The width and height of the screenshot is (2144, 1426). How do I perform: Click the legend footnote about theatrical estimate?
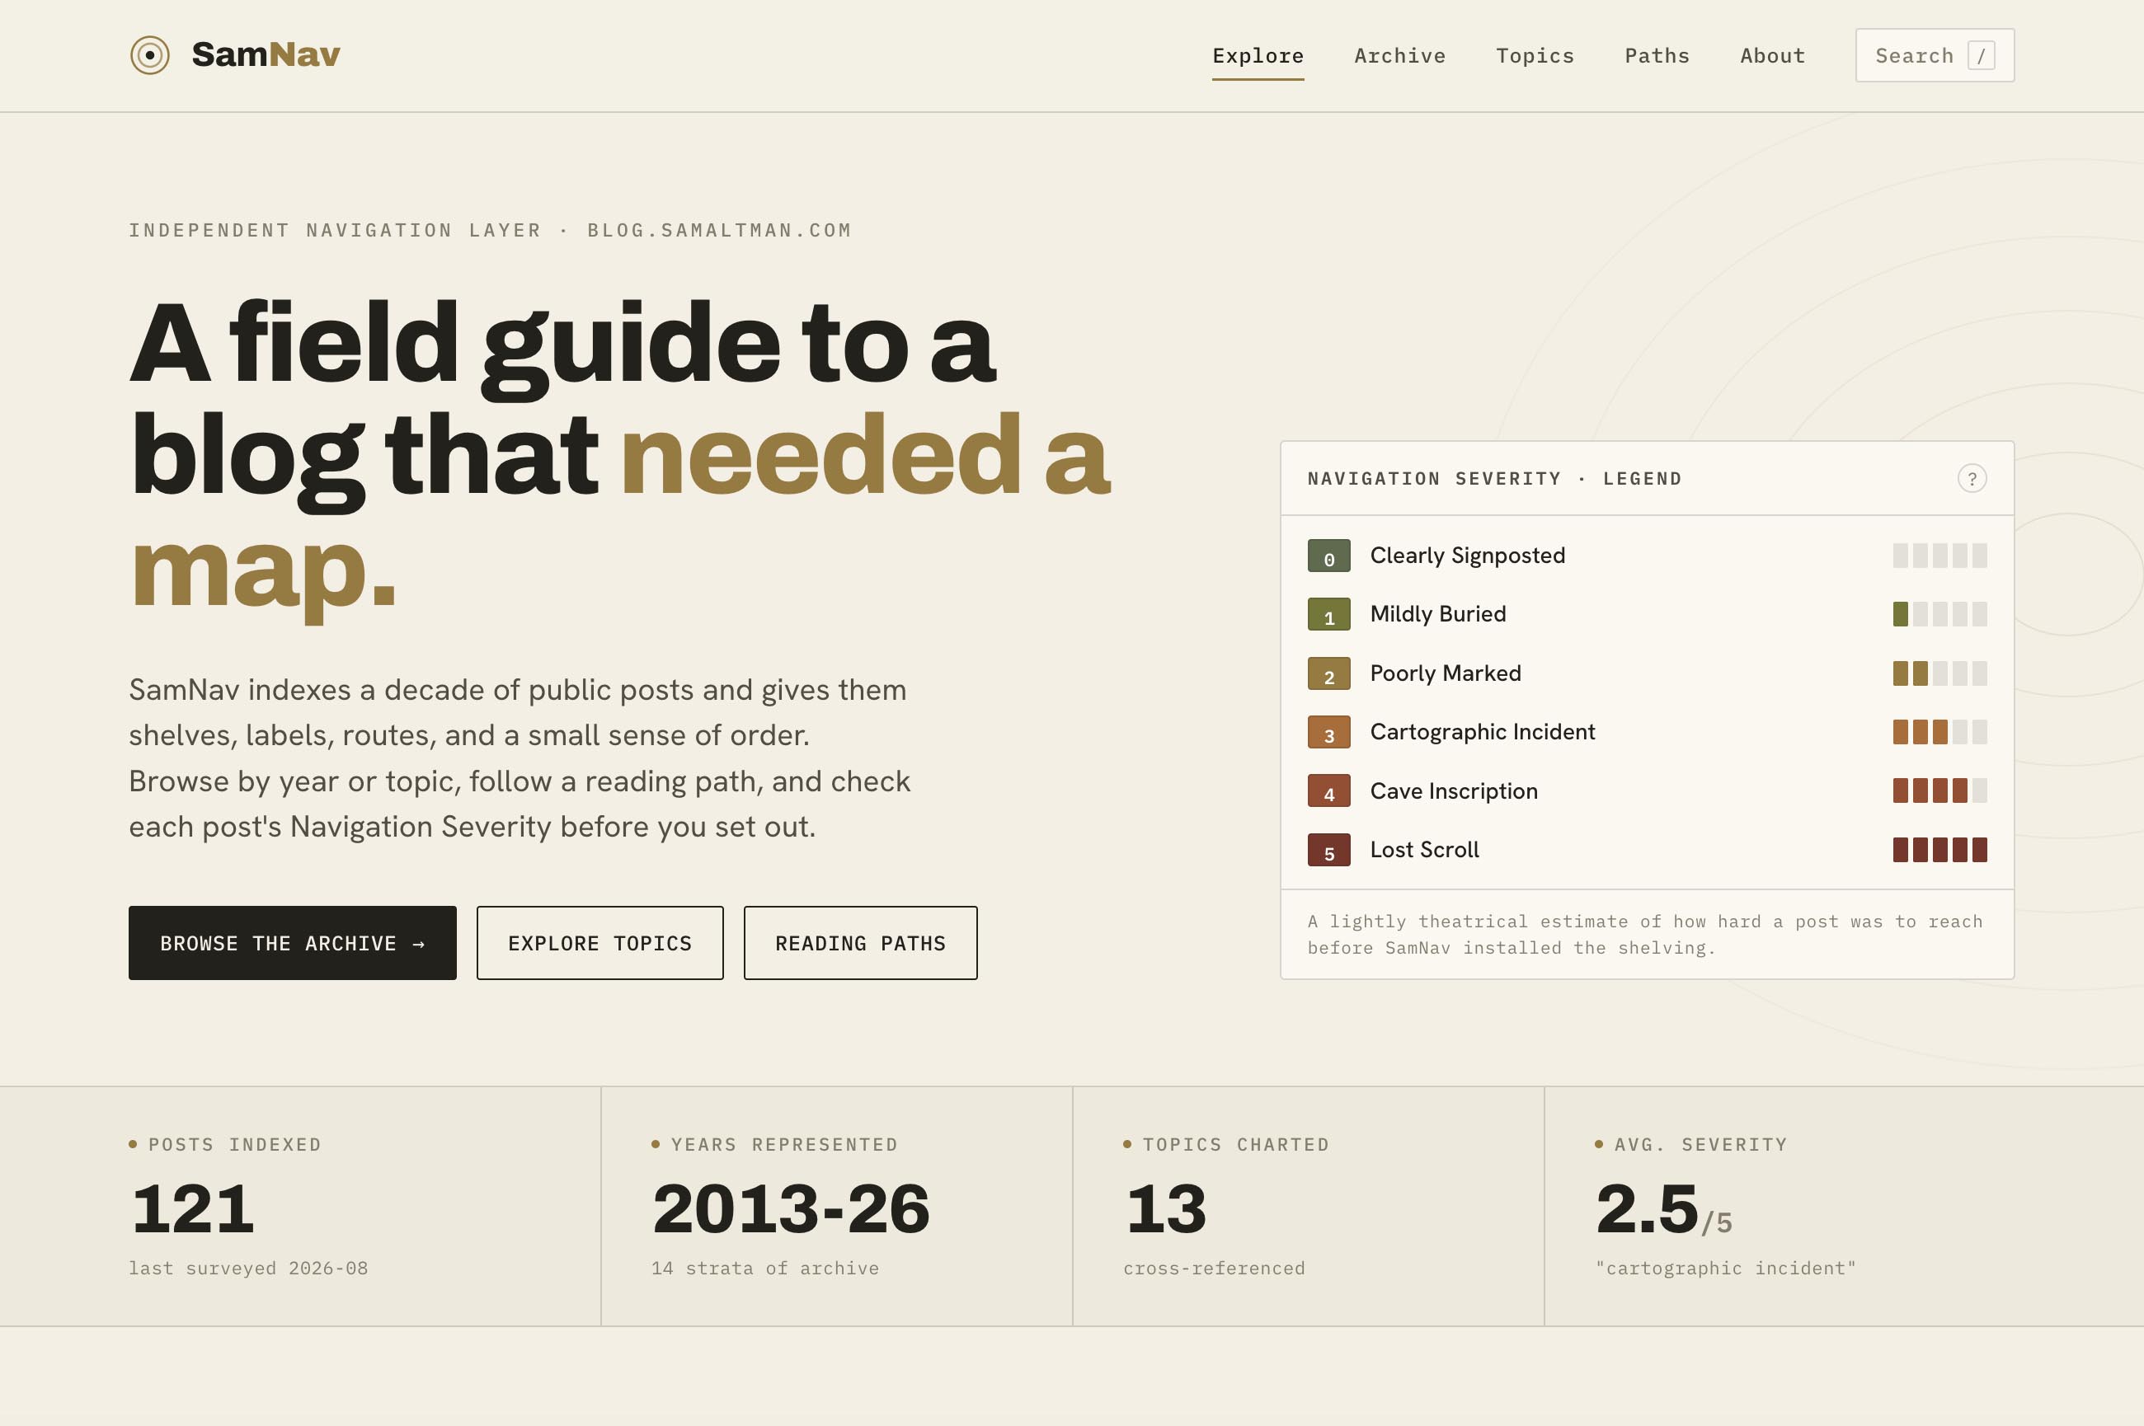coord(1644,934)
